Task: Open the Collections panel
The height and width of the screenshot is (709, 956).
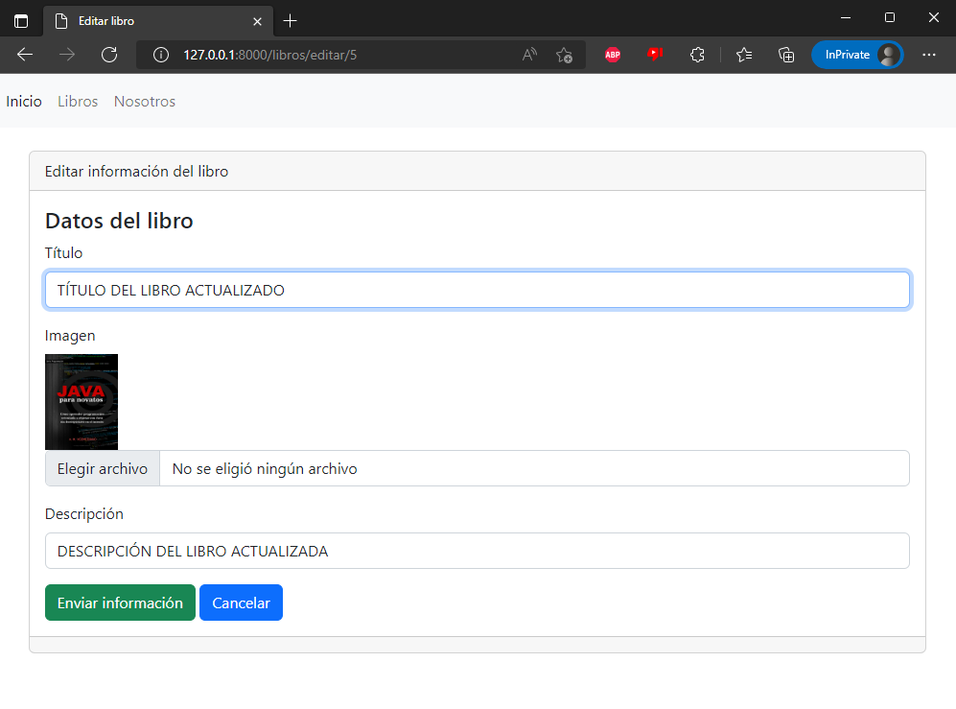Action: (x=786, y=55)
